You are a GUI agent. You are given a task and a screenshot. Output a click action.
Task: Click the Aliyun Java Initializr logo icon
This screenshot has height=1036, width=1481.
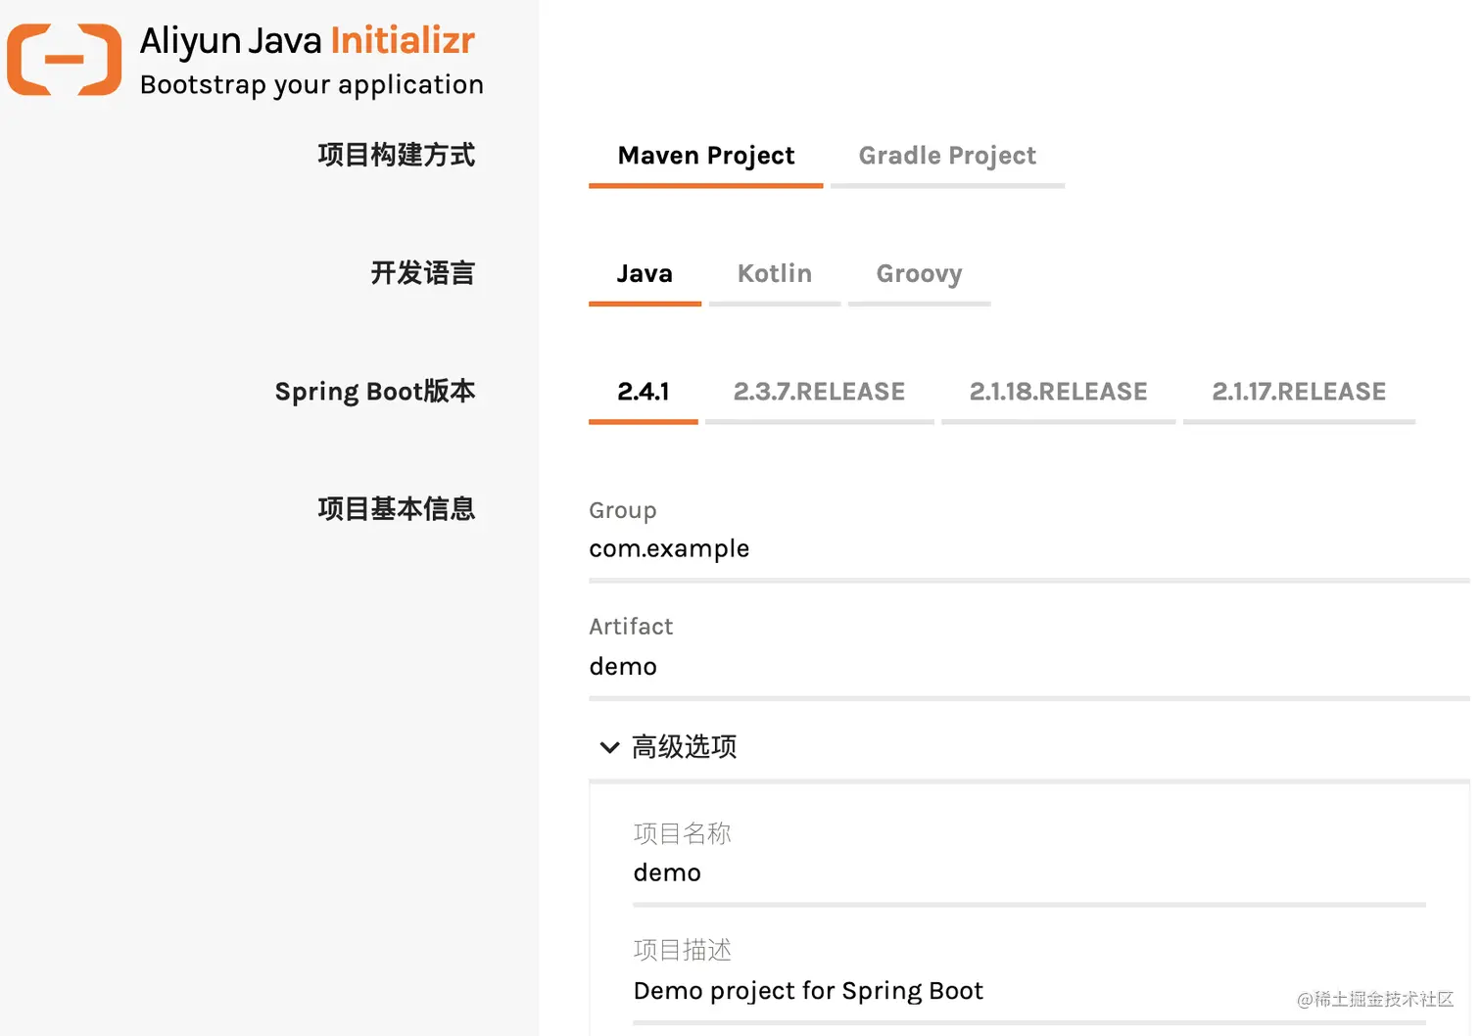point(63,59)
